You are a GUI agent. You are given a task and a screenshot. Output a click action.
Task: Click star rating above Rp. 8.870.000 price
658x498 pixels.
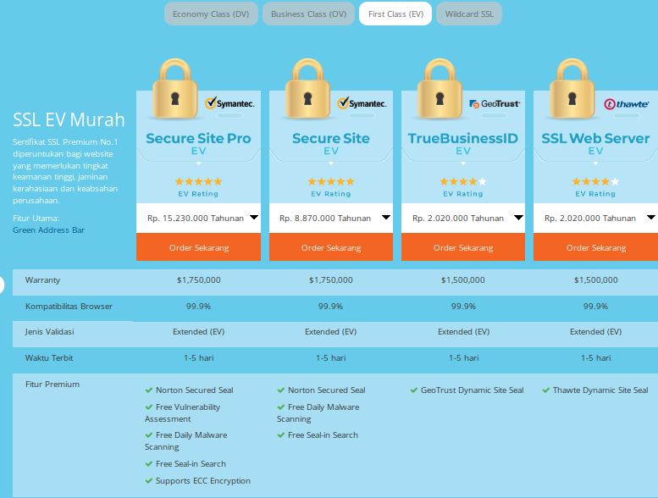tap(331, 181)
